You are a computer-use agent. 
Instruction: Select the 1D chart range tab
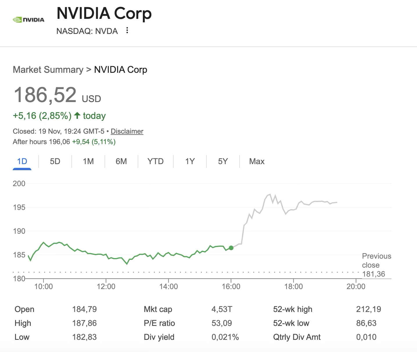click(x=22, y=161)
